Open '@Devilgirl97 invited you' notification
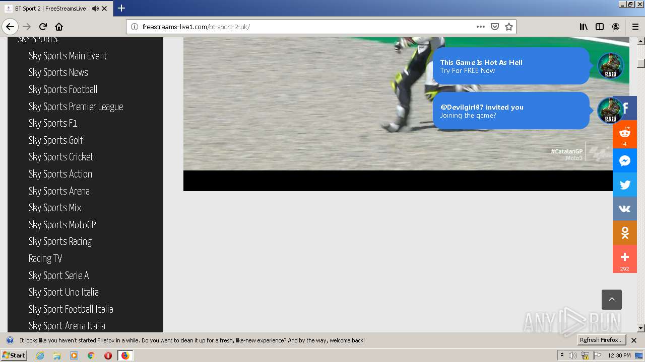 point(511,111)
